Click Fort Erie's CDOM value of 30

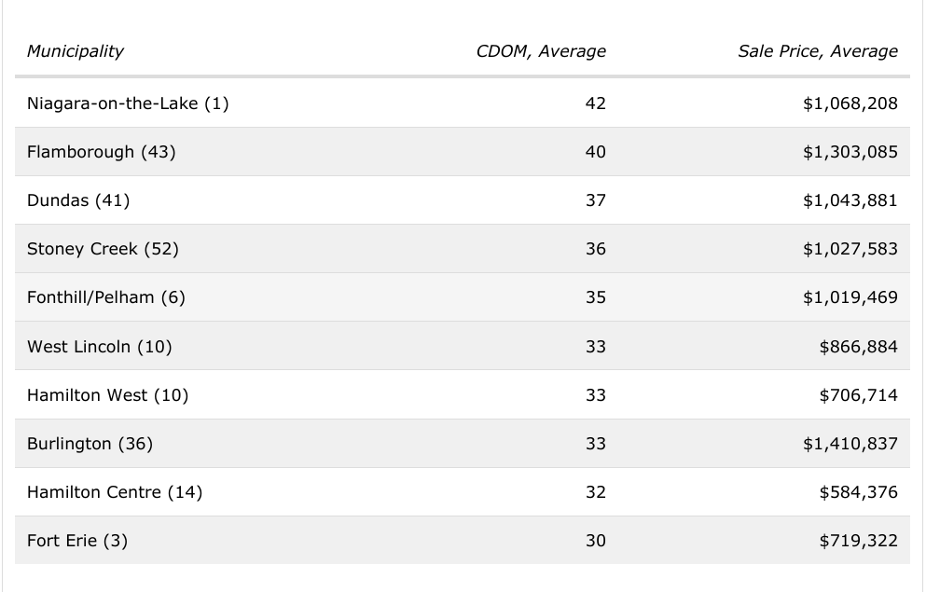pos(595,541)
